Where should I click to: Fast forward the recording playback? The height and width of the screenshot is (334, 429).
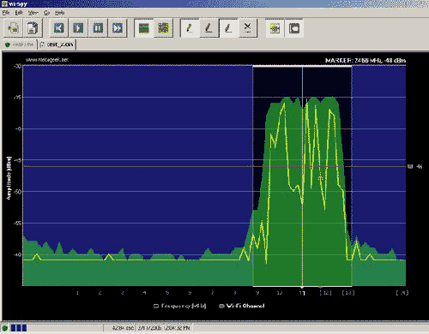click(x=118, y=28)
